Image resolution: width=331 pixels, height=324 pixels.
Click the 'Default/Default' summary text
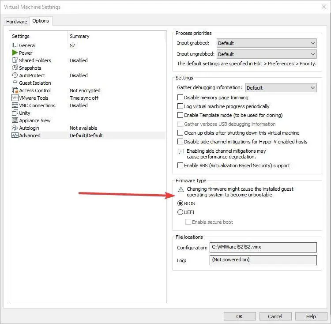tap(87, 136)
